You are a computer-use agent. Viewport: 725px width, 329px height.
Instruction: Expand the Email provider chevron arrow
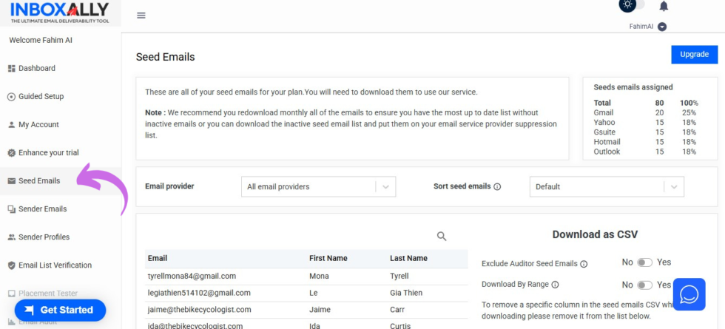click(386, 186)
